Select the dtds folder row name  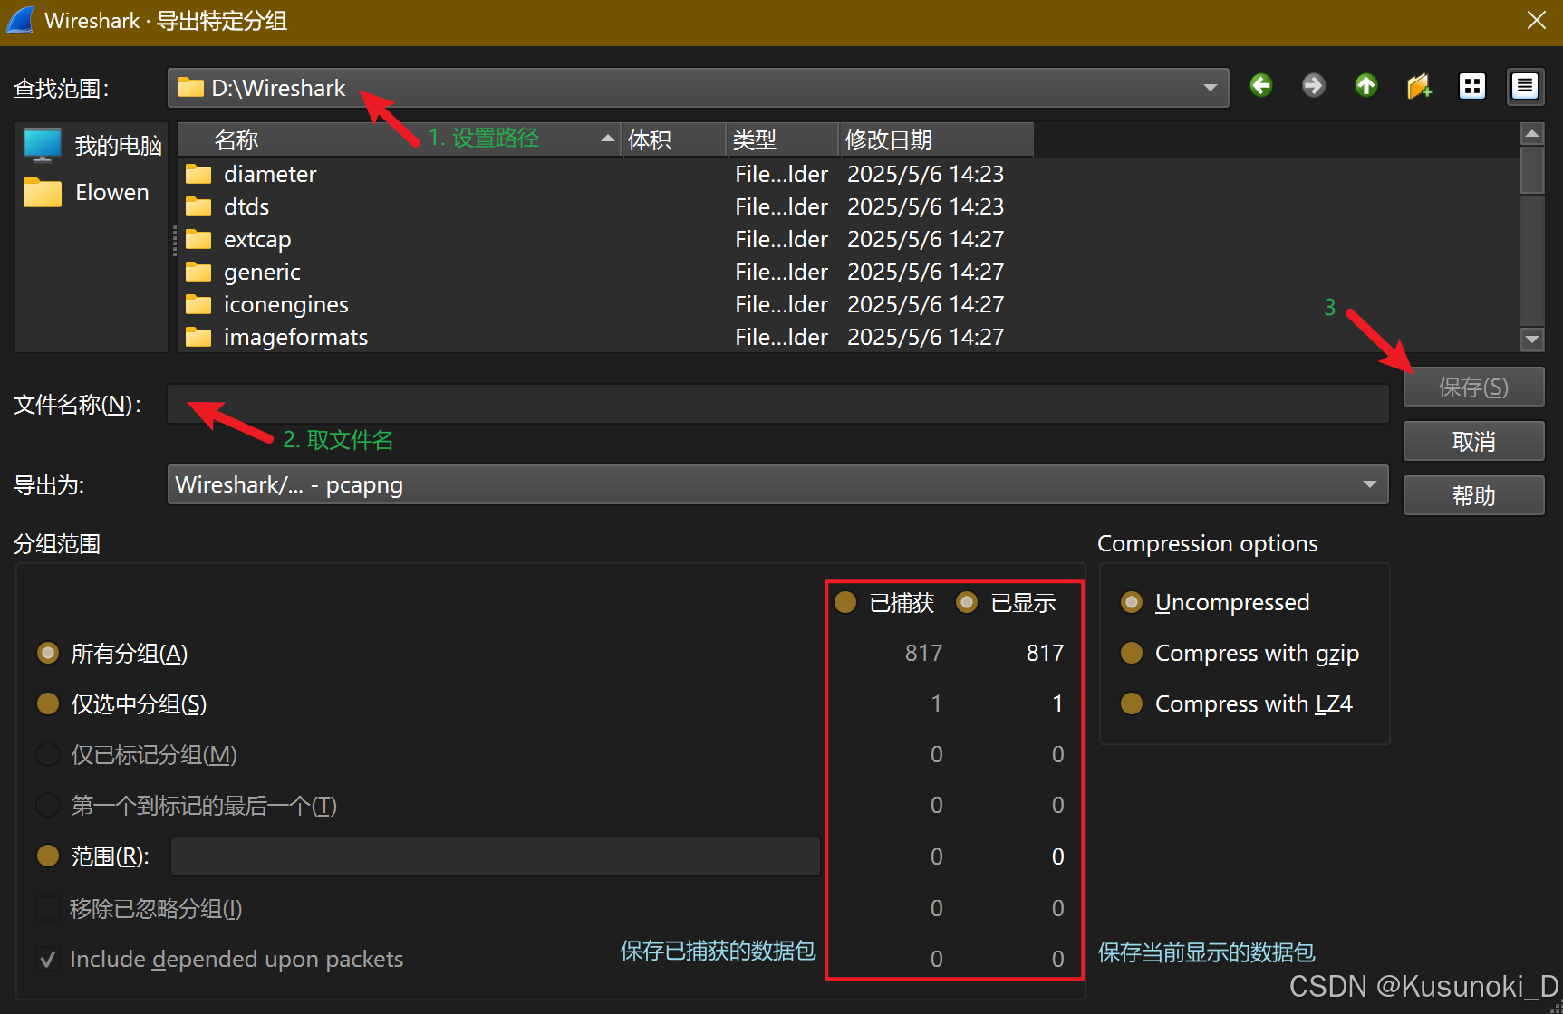point(246,206)
